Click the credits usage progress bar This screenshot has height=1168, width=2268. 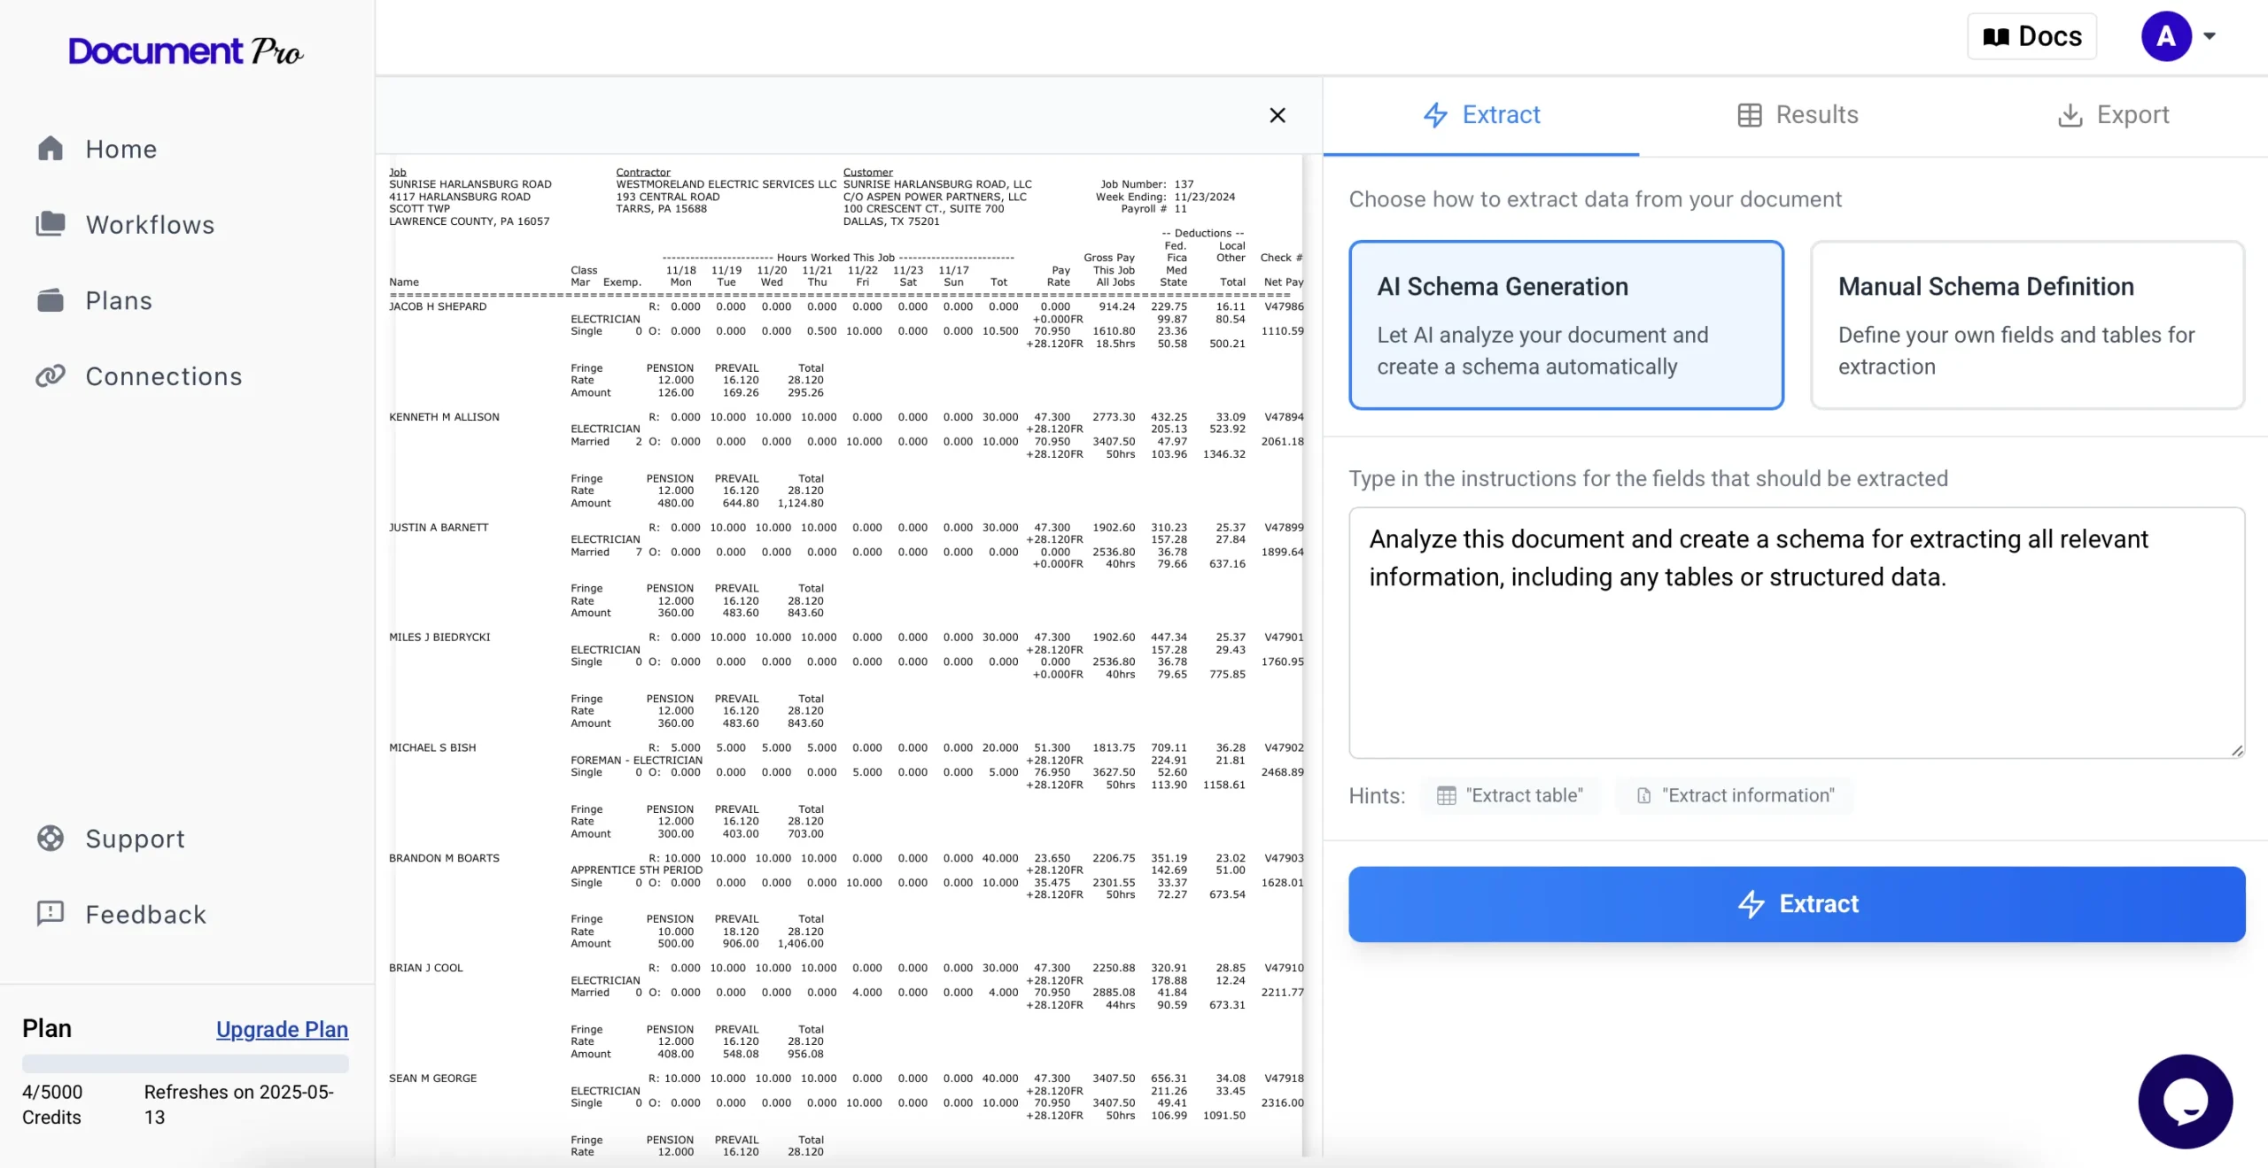(185, 1064)
